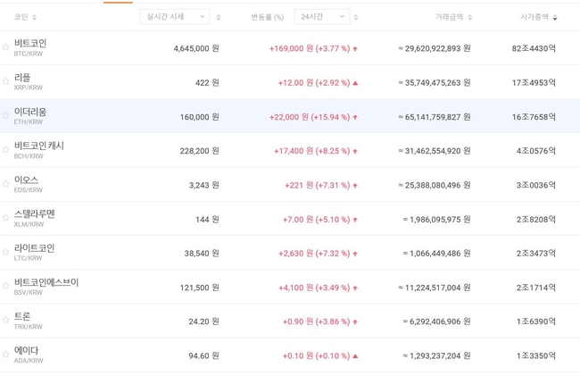Screen dimensions: 580x376
Task: Favorite the 스텔라루멘 XLM/KRW star
Action: pos(5,218)
